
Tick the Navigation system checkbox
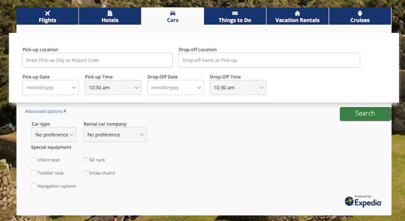34,186
